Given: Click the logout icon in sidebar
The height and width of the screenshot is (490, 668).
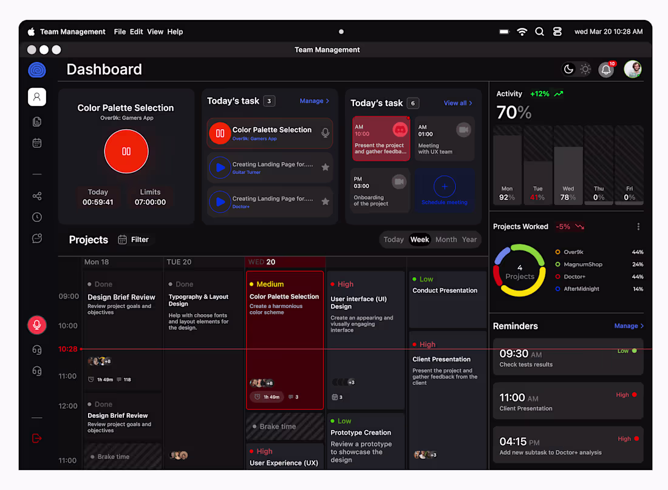Looking at the screenshot, I should (x=37, y=438).
